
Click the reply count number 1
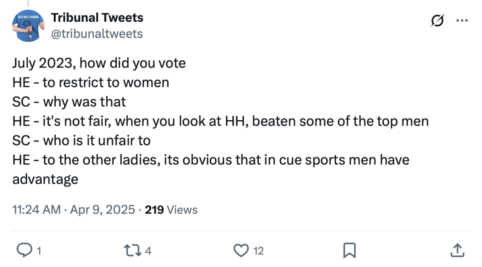(x=38, y=251)
